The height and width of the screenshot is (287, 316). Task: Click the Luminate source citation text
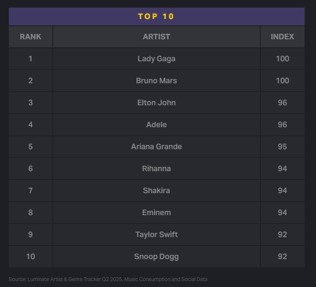coord(108,279)
